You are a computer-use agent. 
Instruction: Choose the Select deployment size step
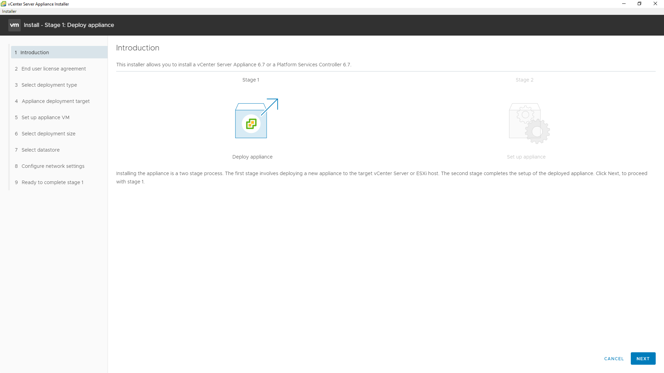pyautogui.click(x=48, y=134)
